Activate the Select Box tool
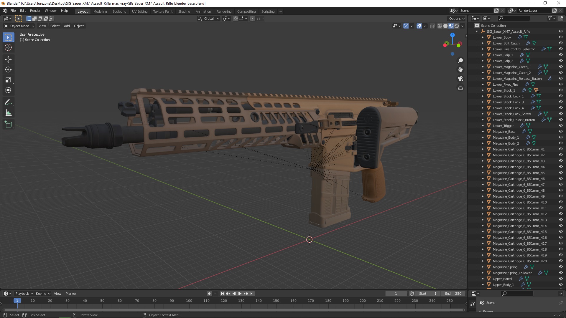 pyautogui.click(x=8, y=37)
